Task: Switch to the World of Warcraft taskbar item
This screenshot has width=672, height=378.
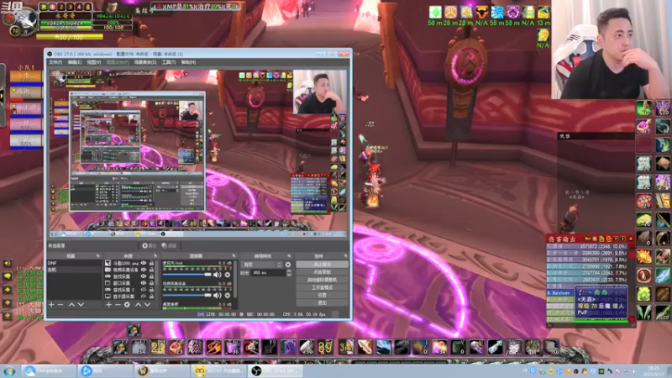Action: pos(160,371)
